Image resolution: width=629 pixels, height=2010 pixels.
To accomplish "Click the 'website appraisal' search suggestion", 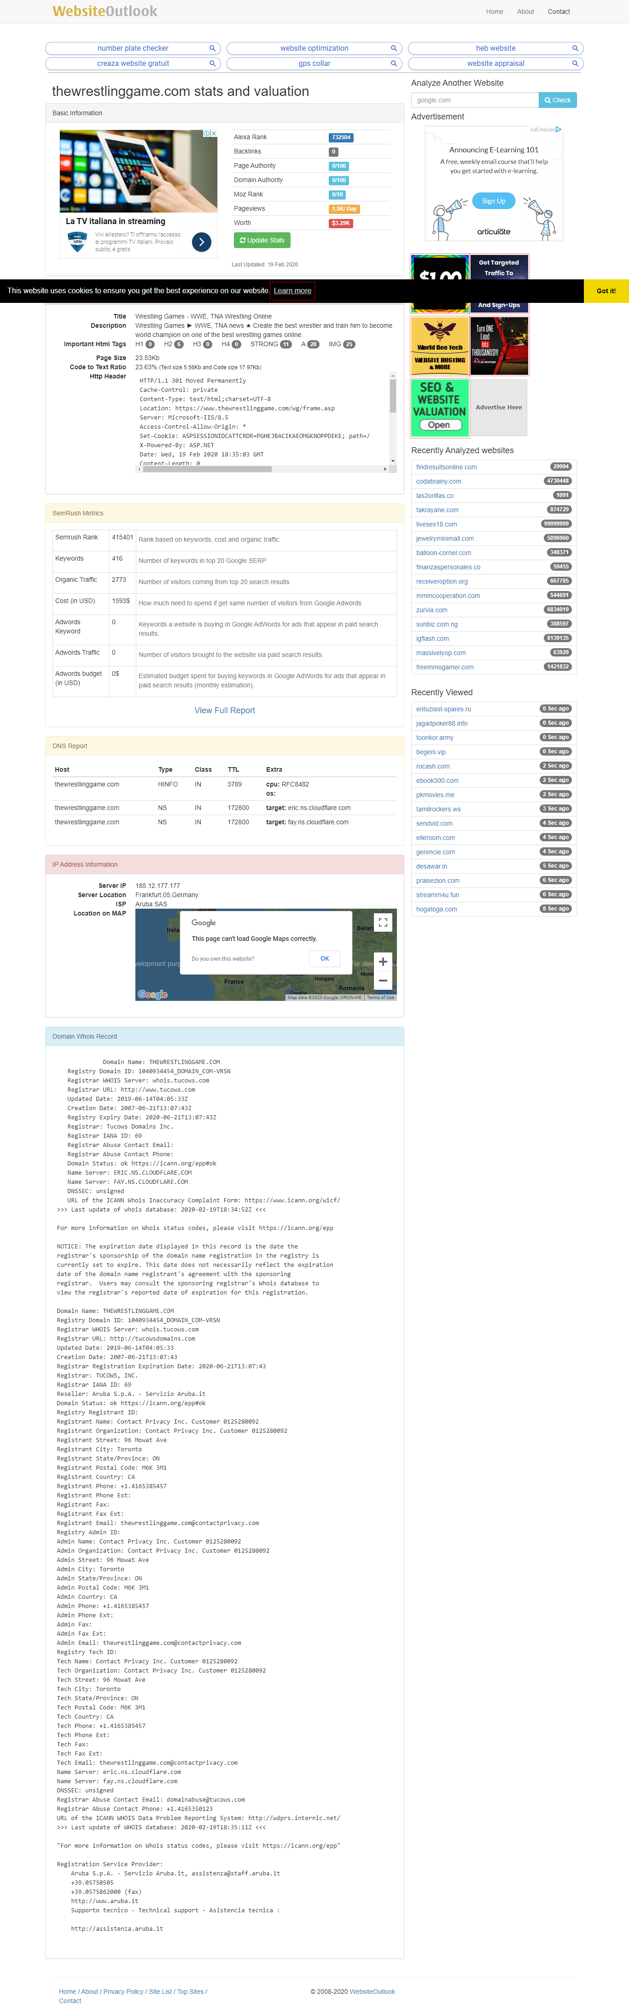I will click(x=496, y=64).
